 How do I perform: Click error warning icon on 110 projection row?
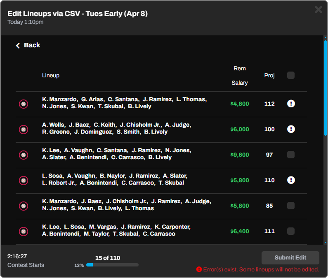291,180
